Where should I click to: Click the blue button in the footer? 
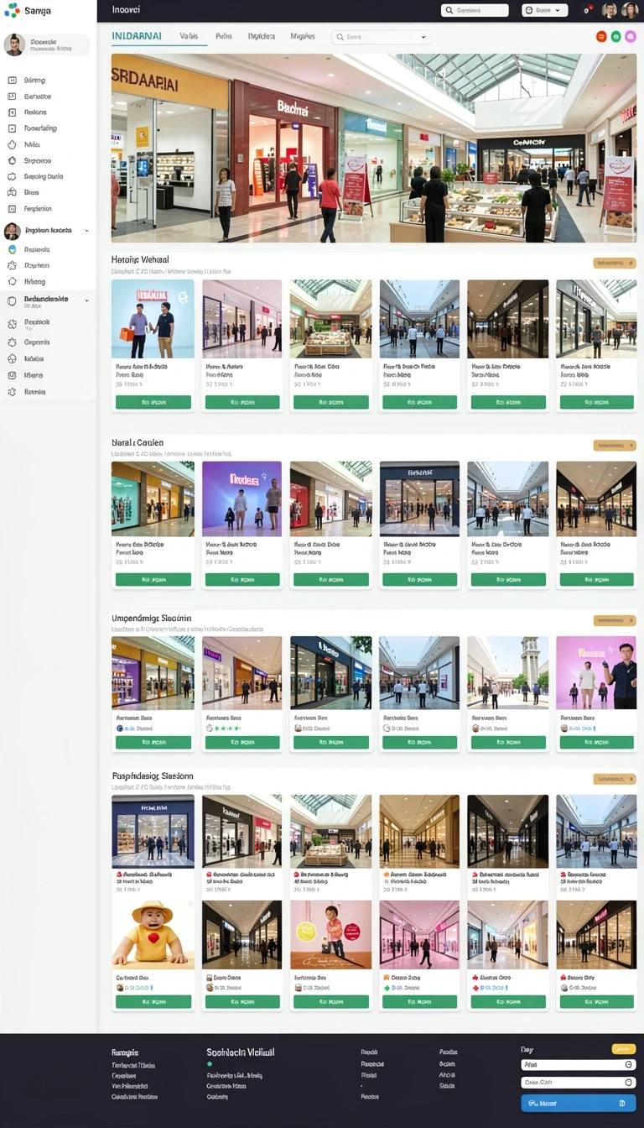578,1103
